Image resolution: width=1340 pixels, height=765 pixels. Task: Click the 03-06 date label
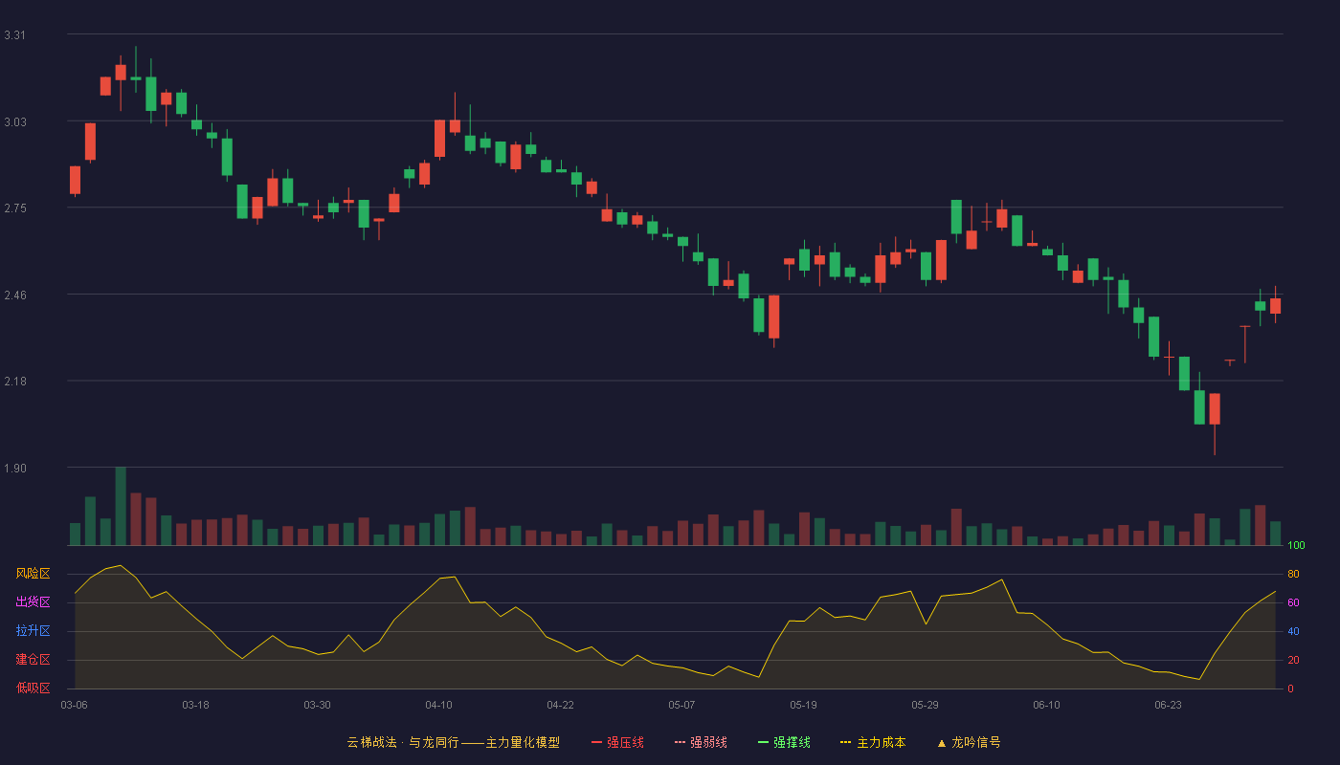tap(75, 705)
